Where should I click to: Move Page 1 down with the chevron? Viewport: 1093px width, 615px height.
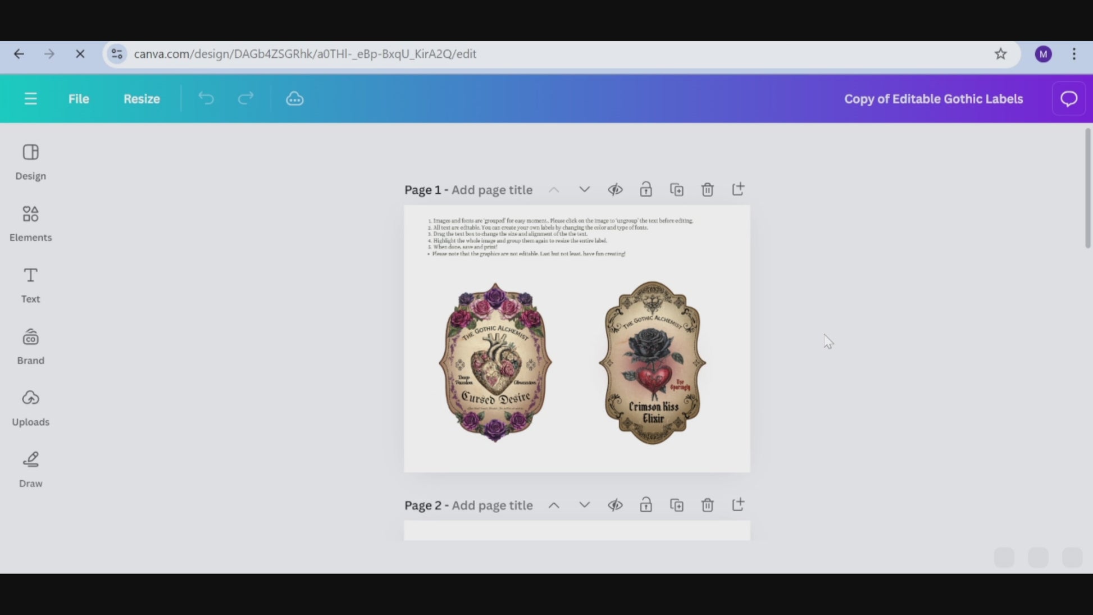pyautogui.click(x=584, y=190)
